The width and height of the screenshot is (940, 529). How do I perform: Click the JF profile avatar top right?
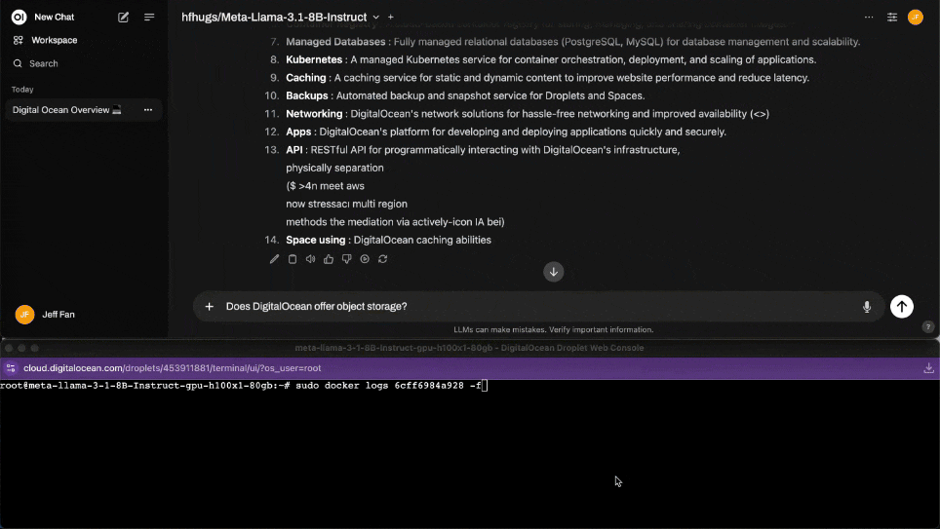pyautogui.click(x=916, y=18)
